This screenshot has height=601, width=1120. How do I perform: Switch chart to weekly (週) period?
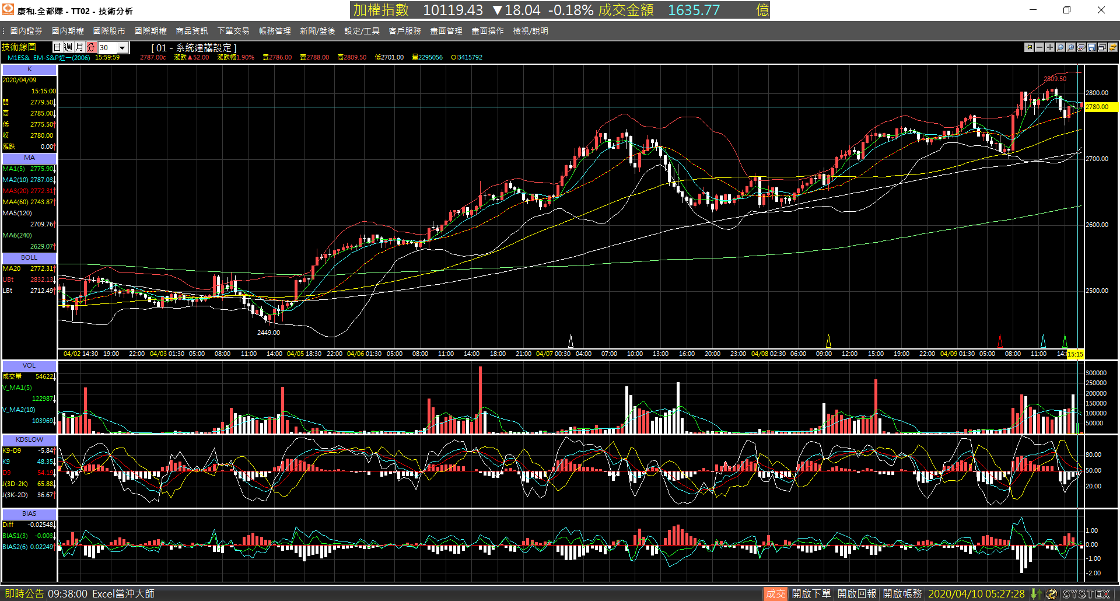tap(68, 47)
